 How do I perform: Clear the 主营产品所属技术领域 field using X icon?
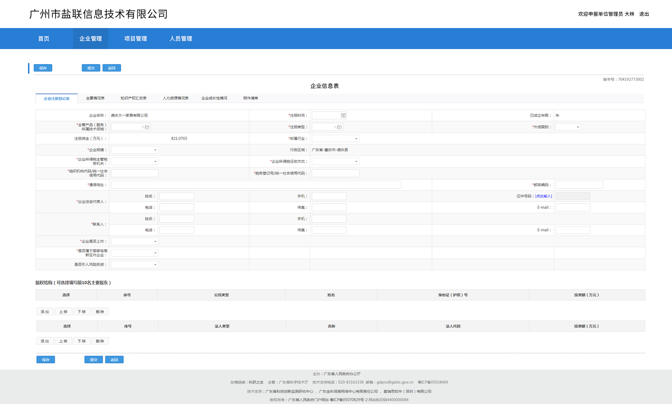pyautogui.click(x=143, y=127)
